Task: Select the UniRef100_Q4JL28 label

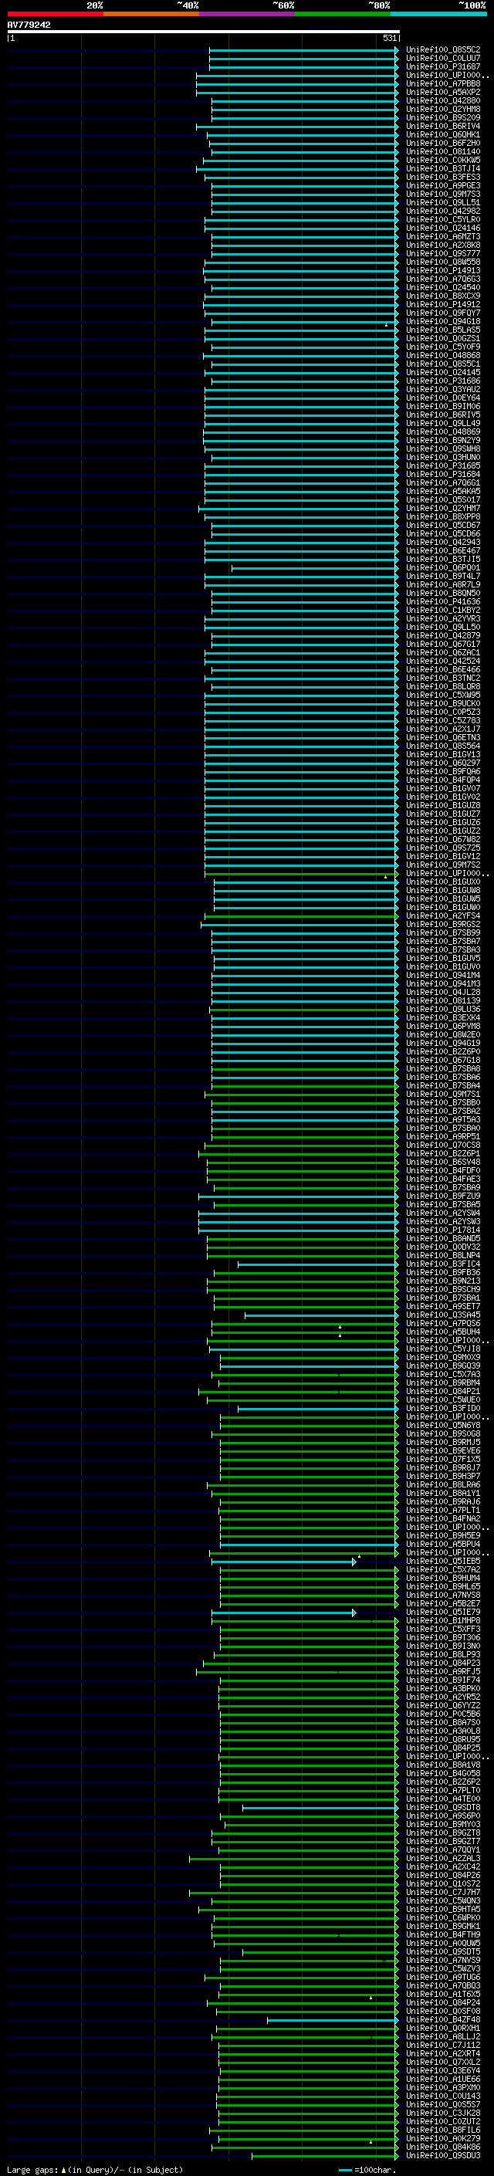Action: [443, 992]
